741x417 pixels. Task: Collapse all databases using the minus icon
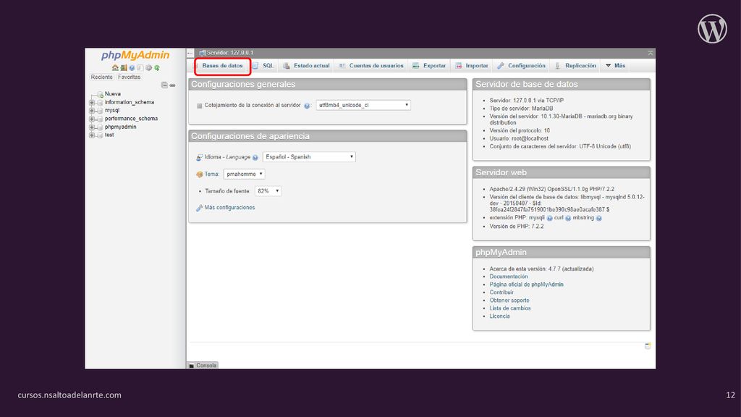[164, 85]
